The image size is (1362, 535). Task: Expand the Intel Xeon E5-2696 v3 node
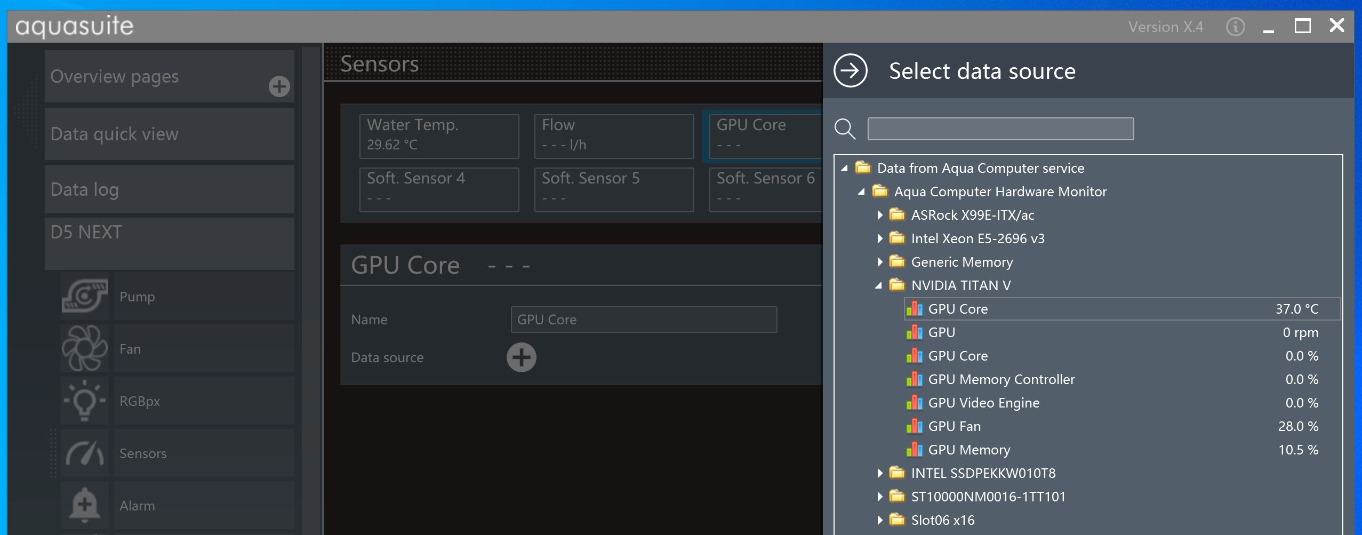(880, 238)
